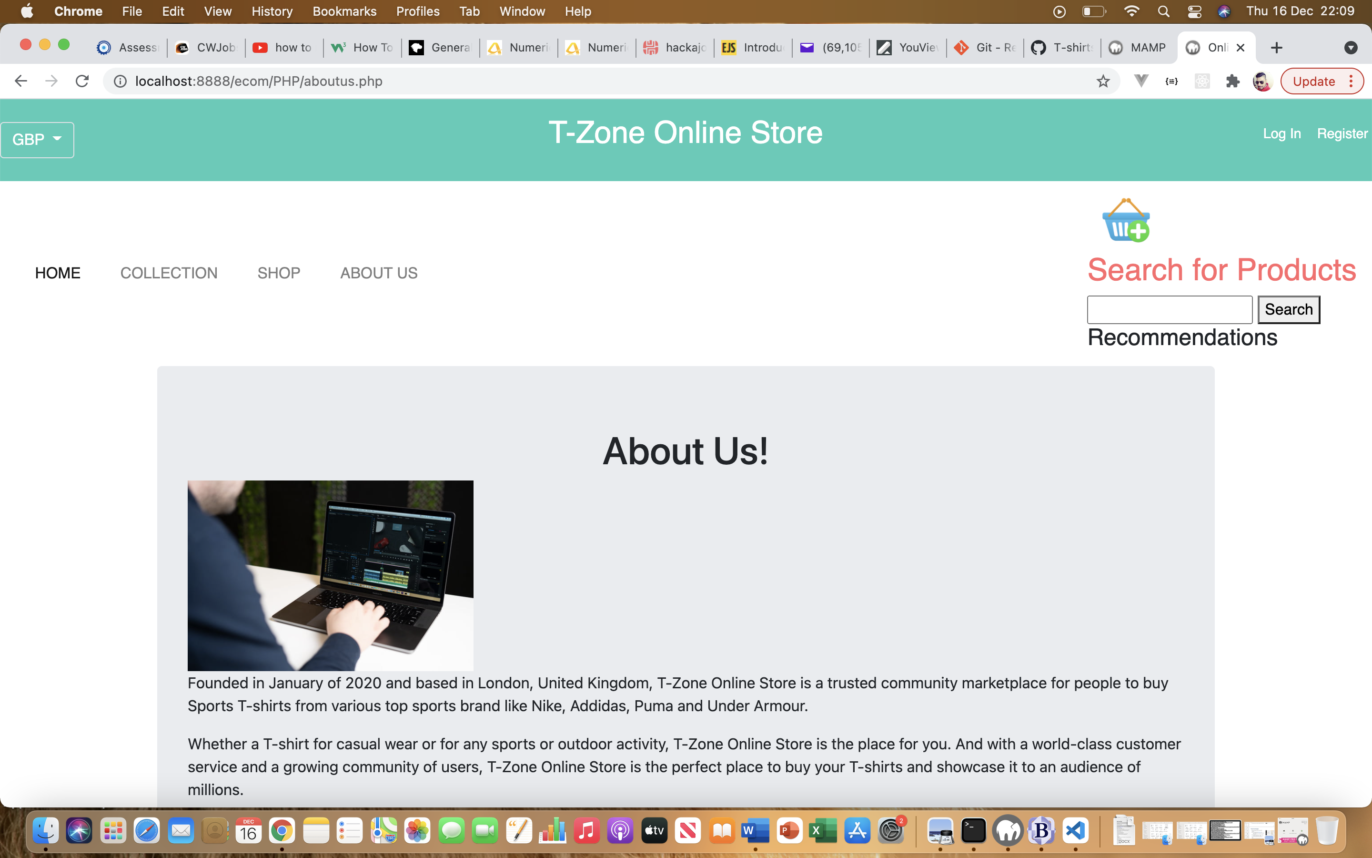Open the three-dot menu beside Update
The width and height of the screenshot is (1372, 858).
pyautogui.click(x=1351, y=81)
